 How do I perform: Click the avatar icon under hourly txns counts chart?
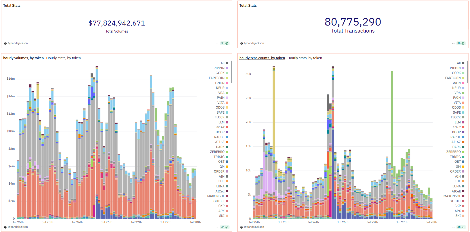[242, 227]
